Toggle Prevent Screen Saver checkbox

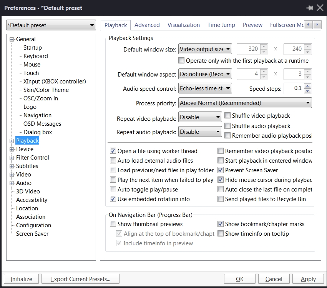pos(221,170)
